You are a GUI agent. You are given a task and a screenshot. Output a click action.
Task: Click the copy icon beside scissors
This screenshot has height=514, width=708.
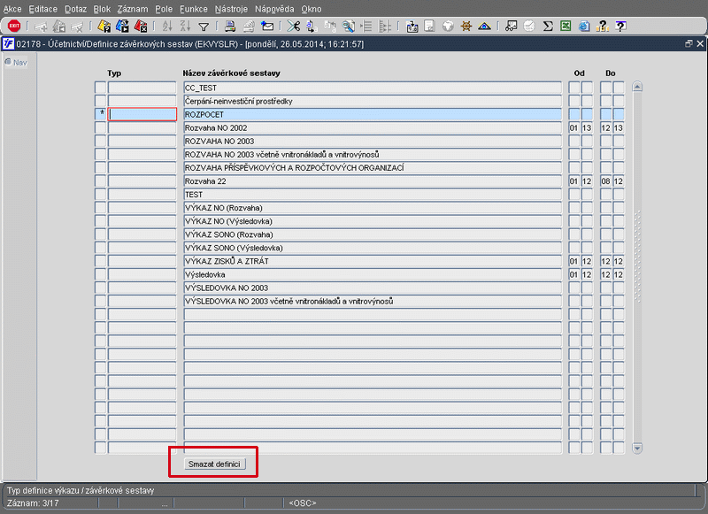click(312, 27)
